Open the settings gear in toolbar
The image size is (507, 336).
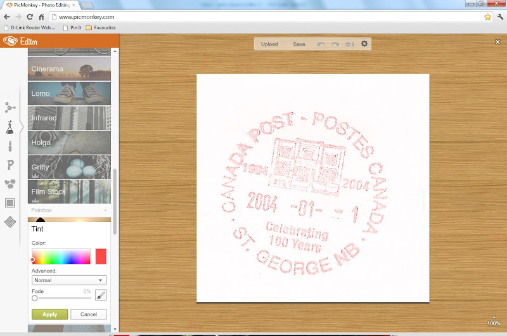click(x=364, y=44)
